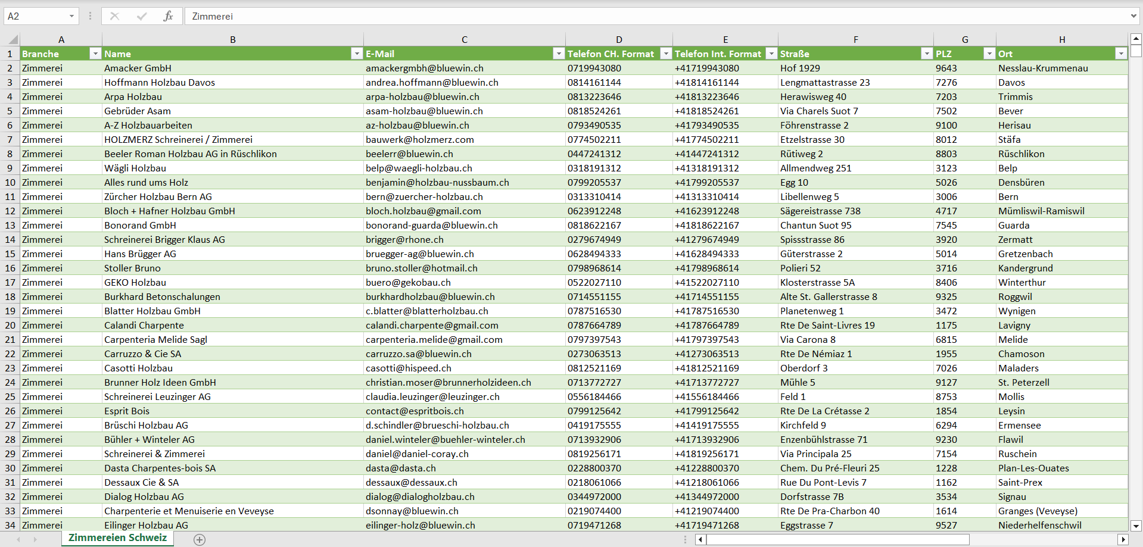The height and width of the screenshot is (547, 1143).
Task: Click vertical scrollbar down arrow
Action: 1136,526
